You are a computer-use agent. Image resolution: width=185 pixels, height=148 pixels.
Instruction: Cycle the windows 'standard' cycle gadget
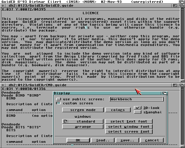tap(83, 121)
